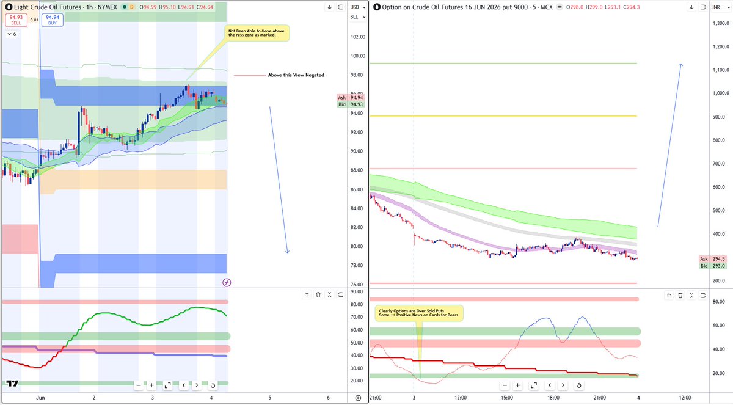
Task: Zoom in left chart with plus button
Action: [x=151, y=385]
